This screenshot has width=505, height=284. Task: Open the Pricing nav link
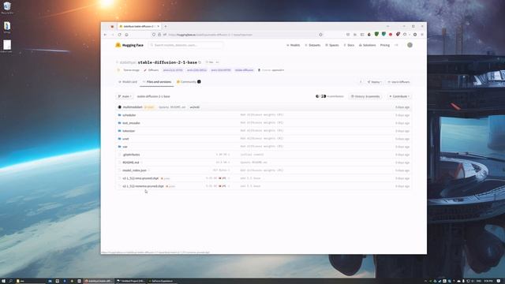[x=385, y=45]
